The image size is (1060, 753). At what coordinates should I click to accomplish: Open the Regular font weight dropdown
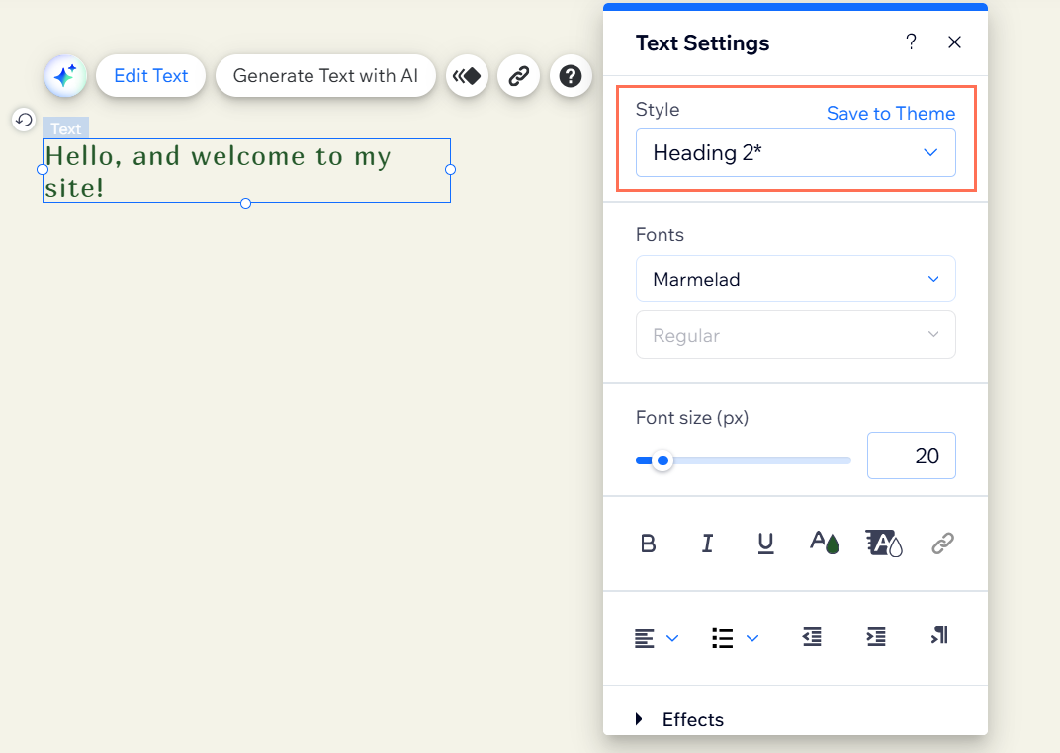click(x=796, y=335)
